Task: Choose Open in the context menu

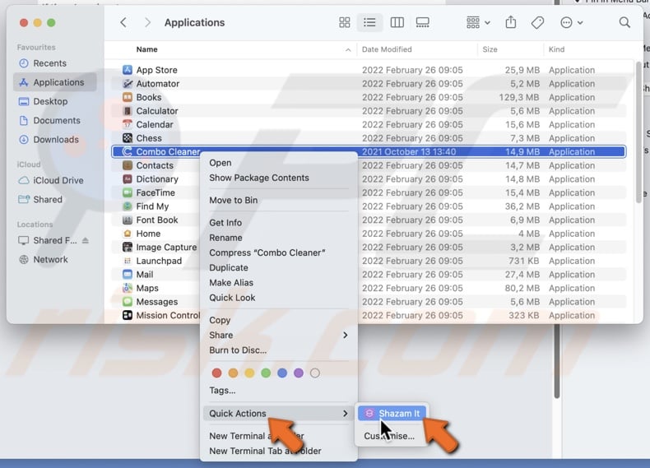Action: [x=221, y=163]
